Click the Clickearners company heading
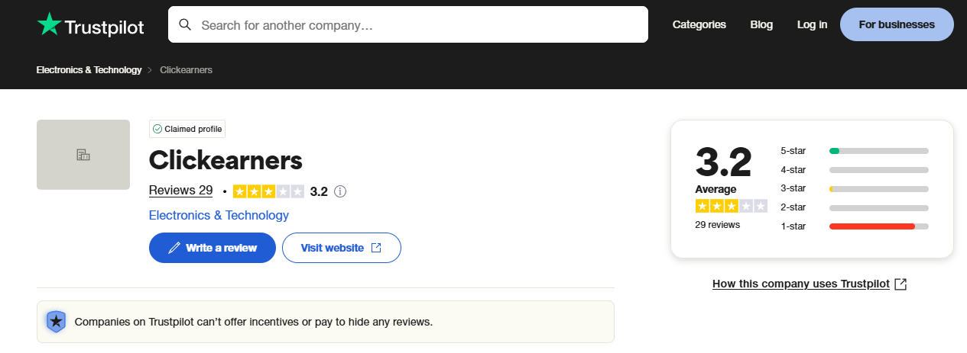 [226, 160]
